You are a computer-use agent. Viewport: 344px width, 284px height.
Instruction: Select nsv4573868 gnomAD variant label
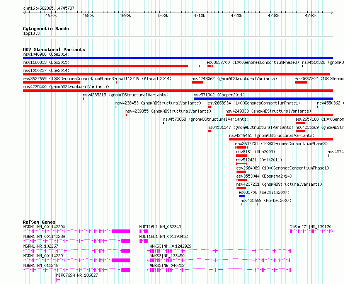(x=206, y=119)
